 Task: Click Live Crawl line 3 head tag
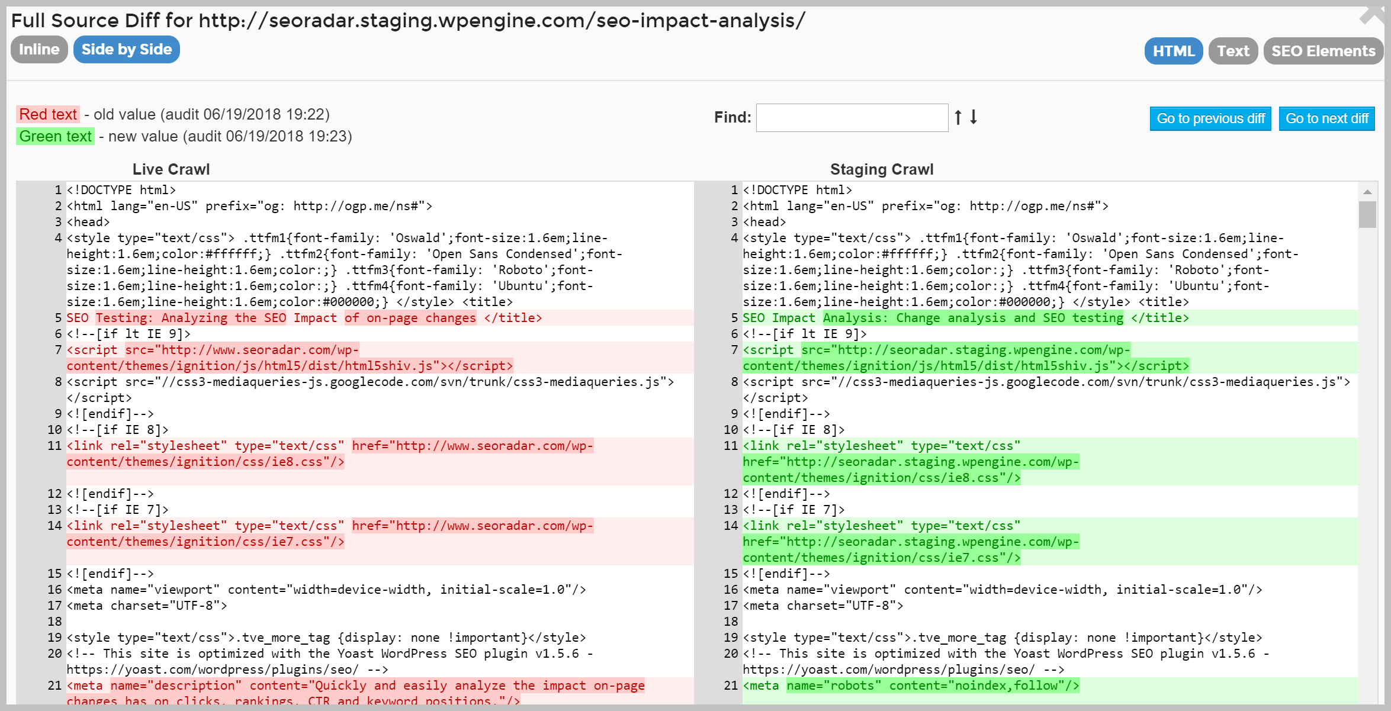(x=88, y=222)
